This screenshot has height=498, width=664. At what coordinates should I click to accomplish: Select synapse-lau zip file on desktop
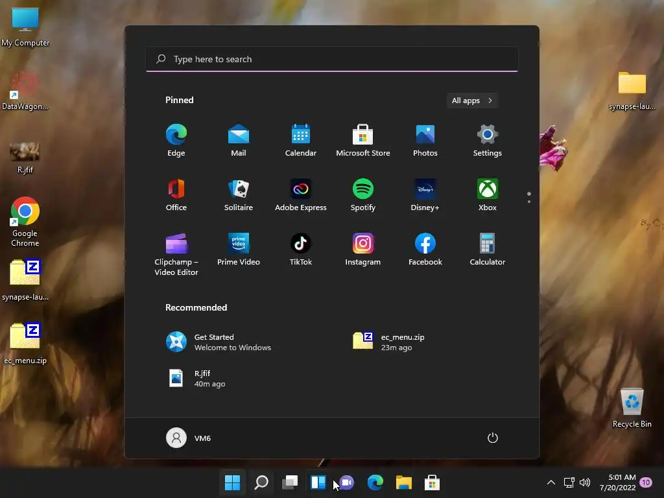point(25,280)
